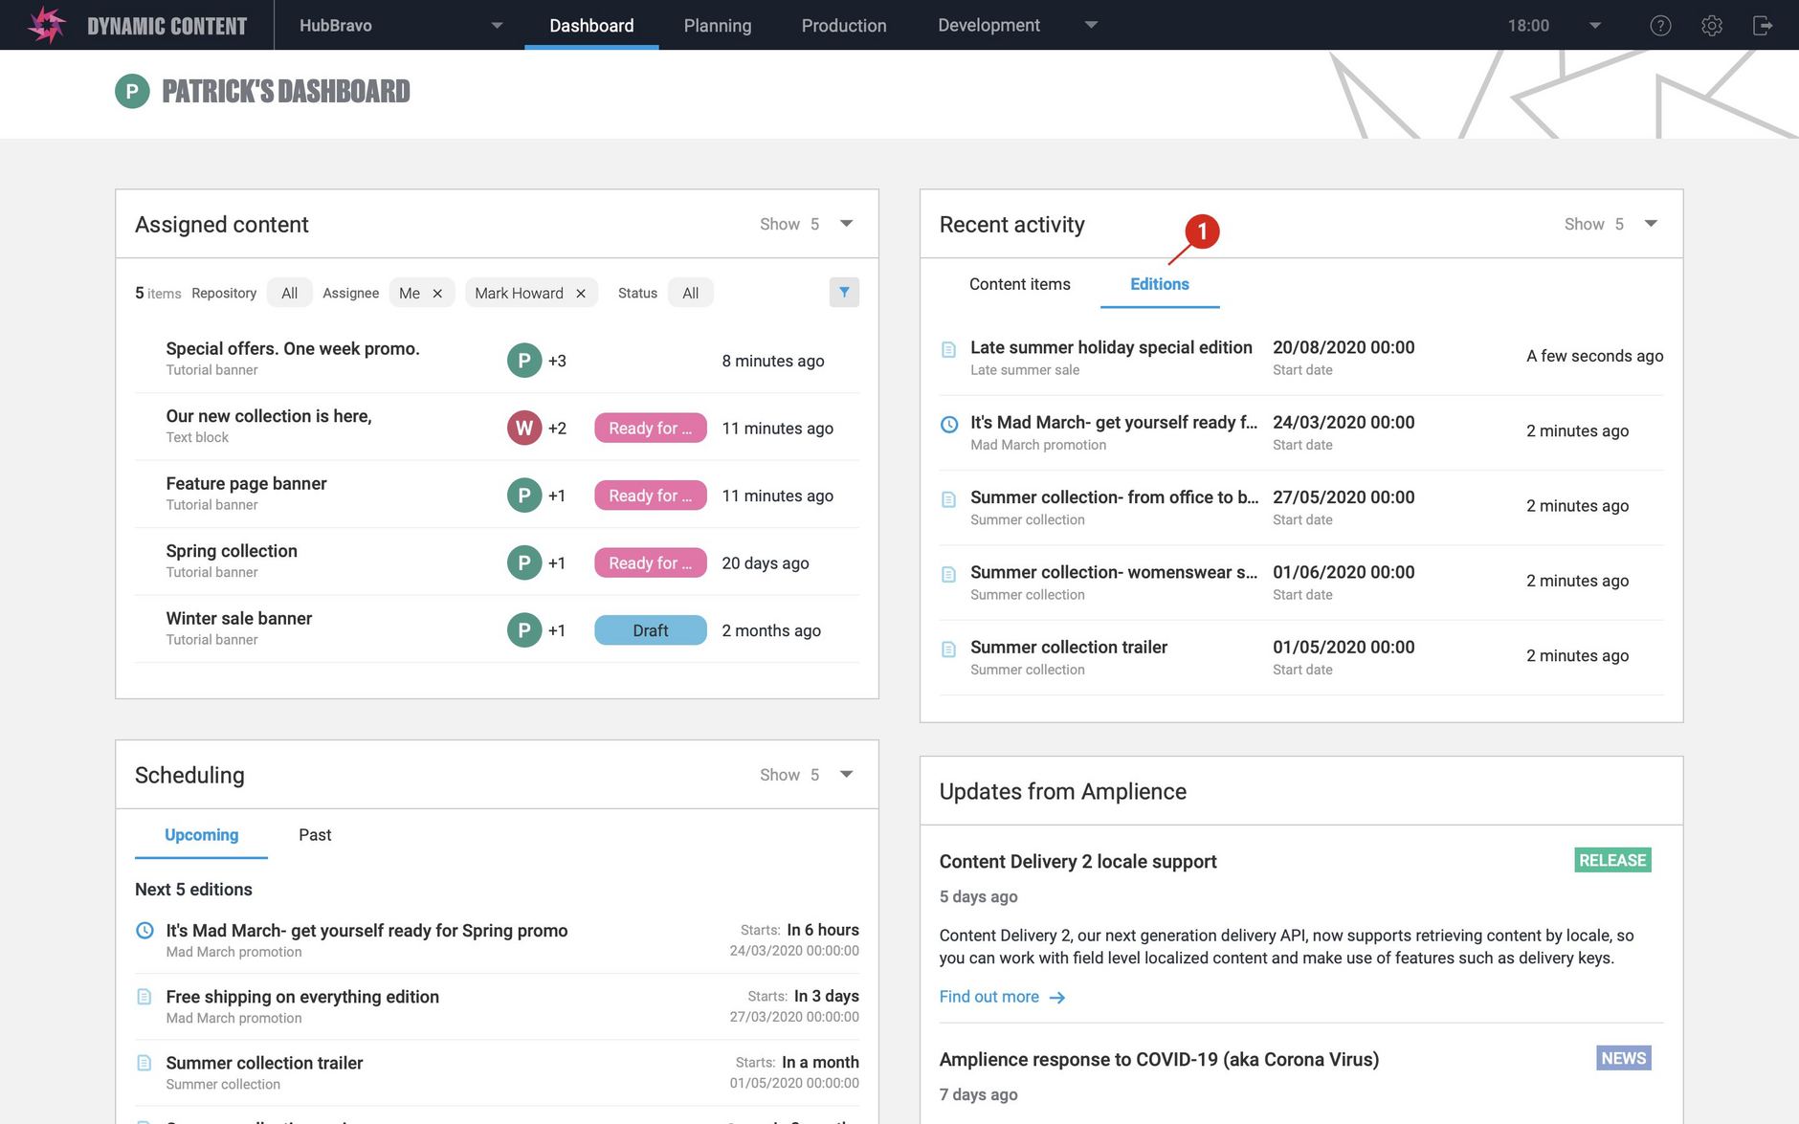Image resolution: width=1799 pixels, height=1124 pixels.
Task: Open the Status All filter chip
Action: pyautogui.click(x=691, y=294)
